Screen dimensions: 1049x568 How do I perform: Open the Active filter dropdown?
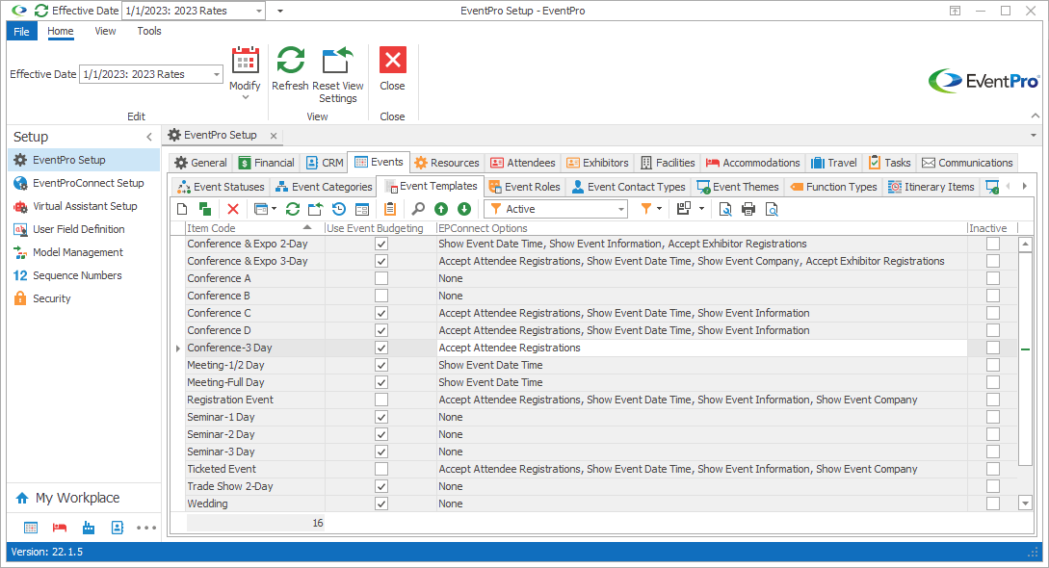click(621, 209)
